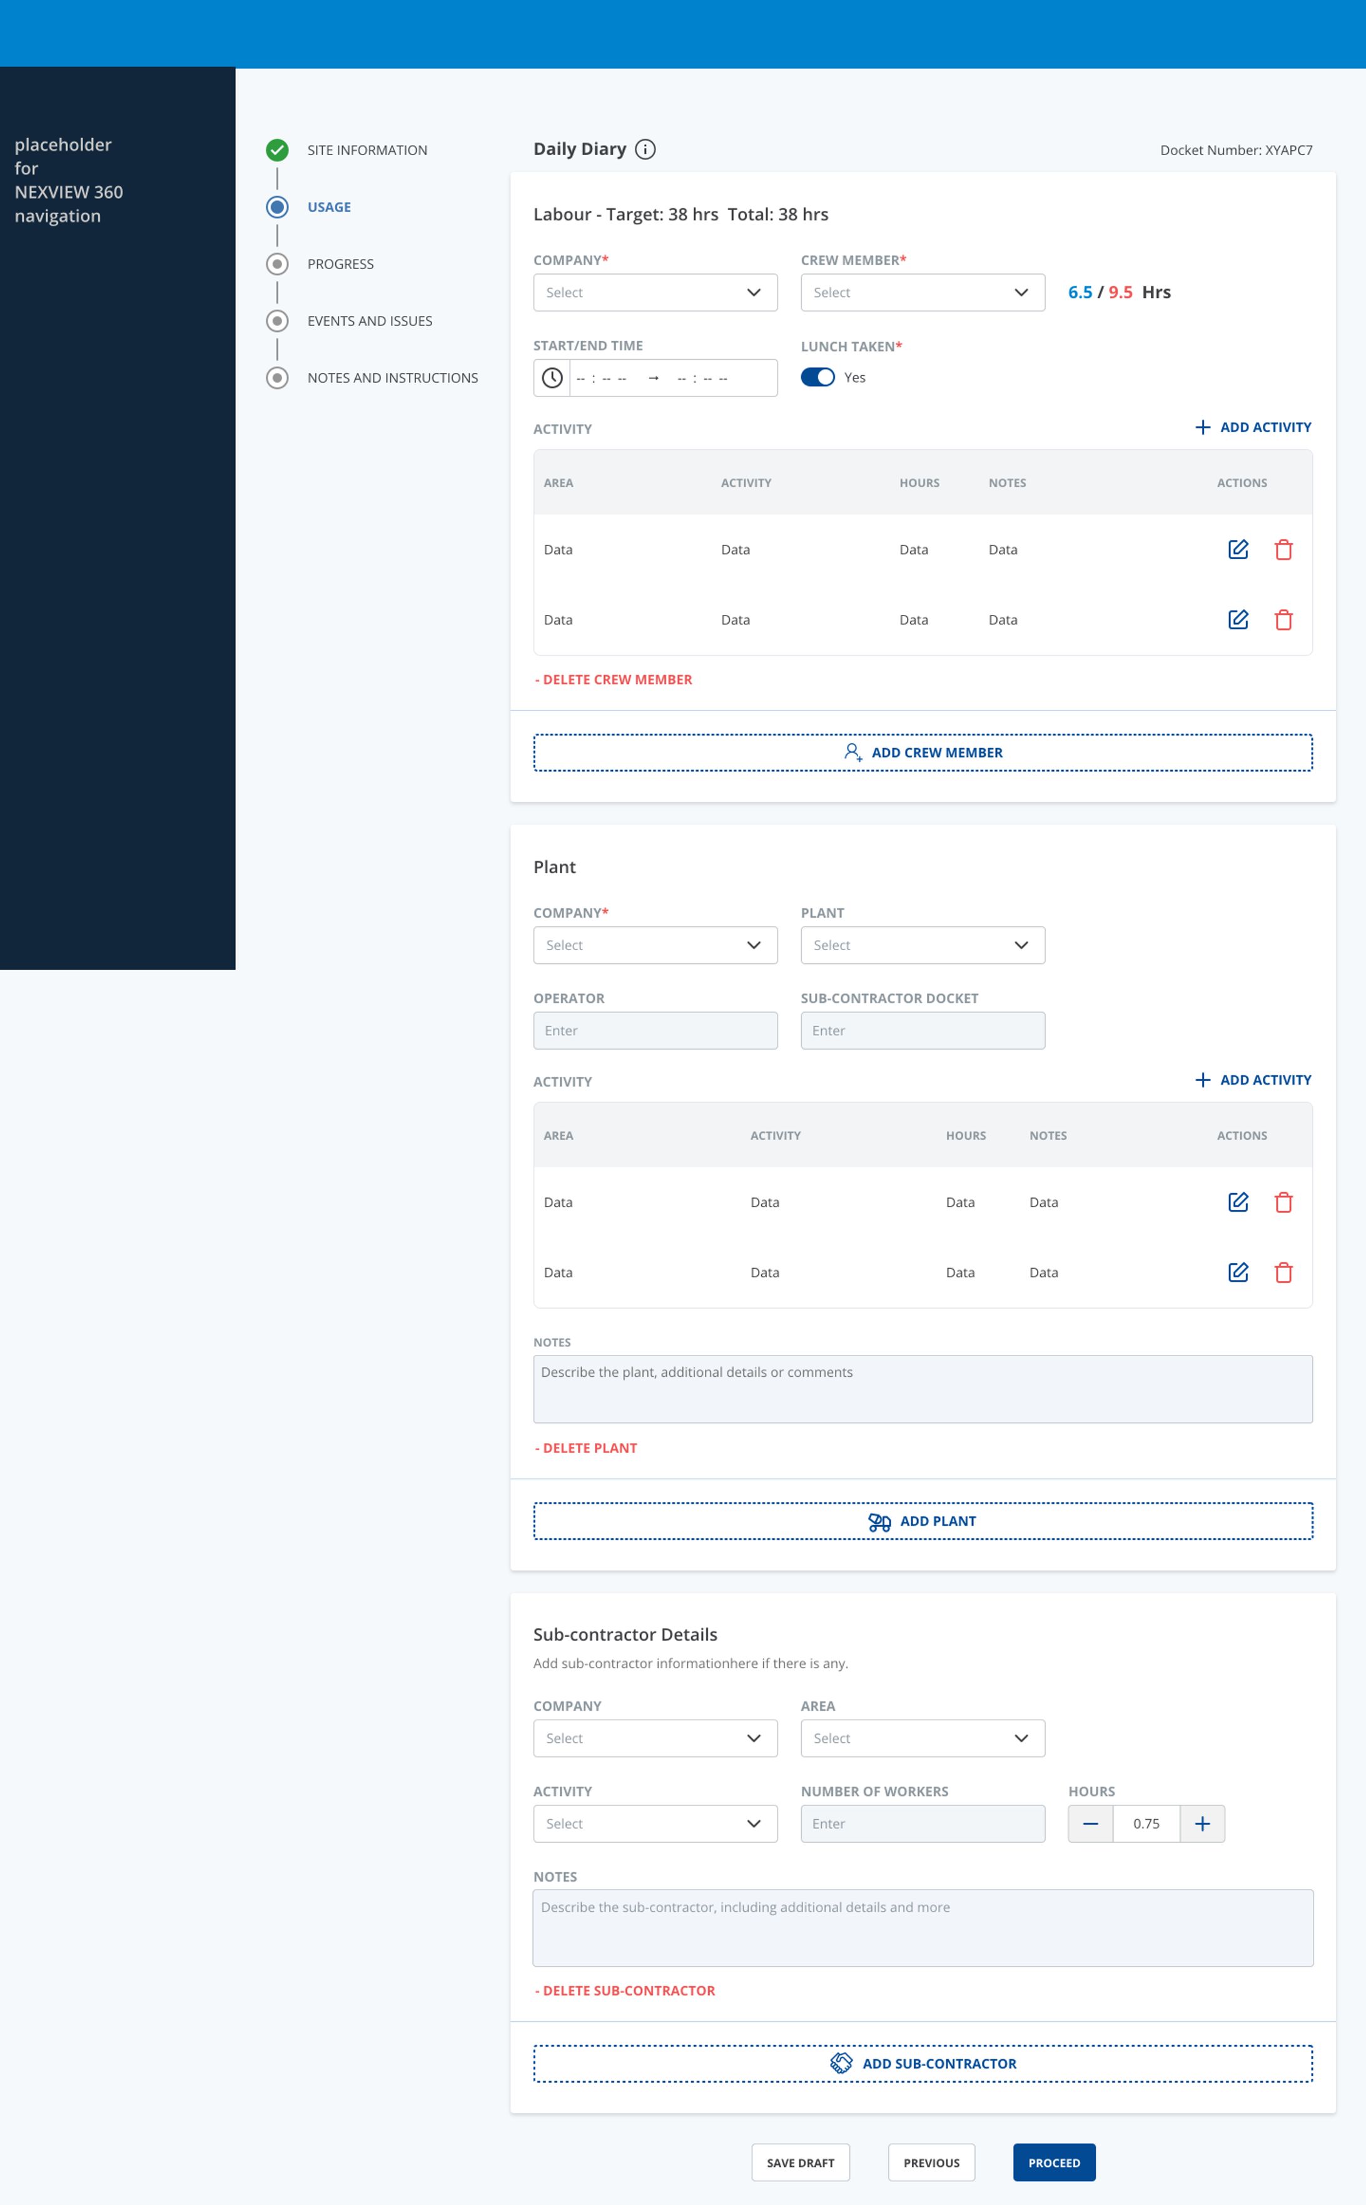This screenshot has height=2205, width=1366.
Task: Open the Crew Member dropdown
Action: click(x=923, y=293)
